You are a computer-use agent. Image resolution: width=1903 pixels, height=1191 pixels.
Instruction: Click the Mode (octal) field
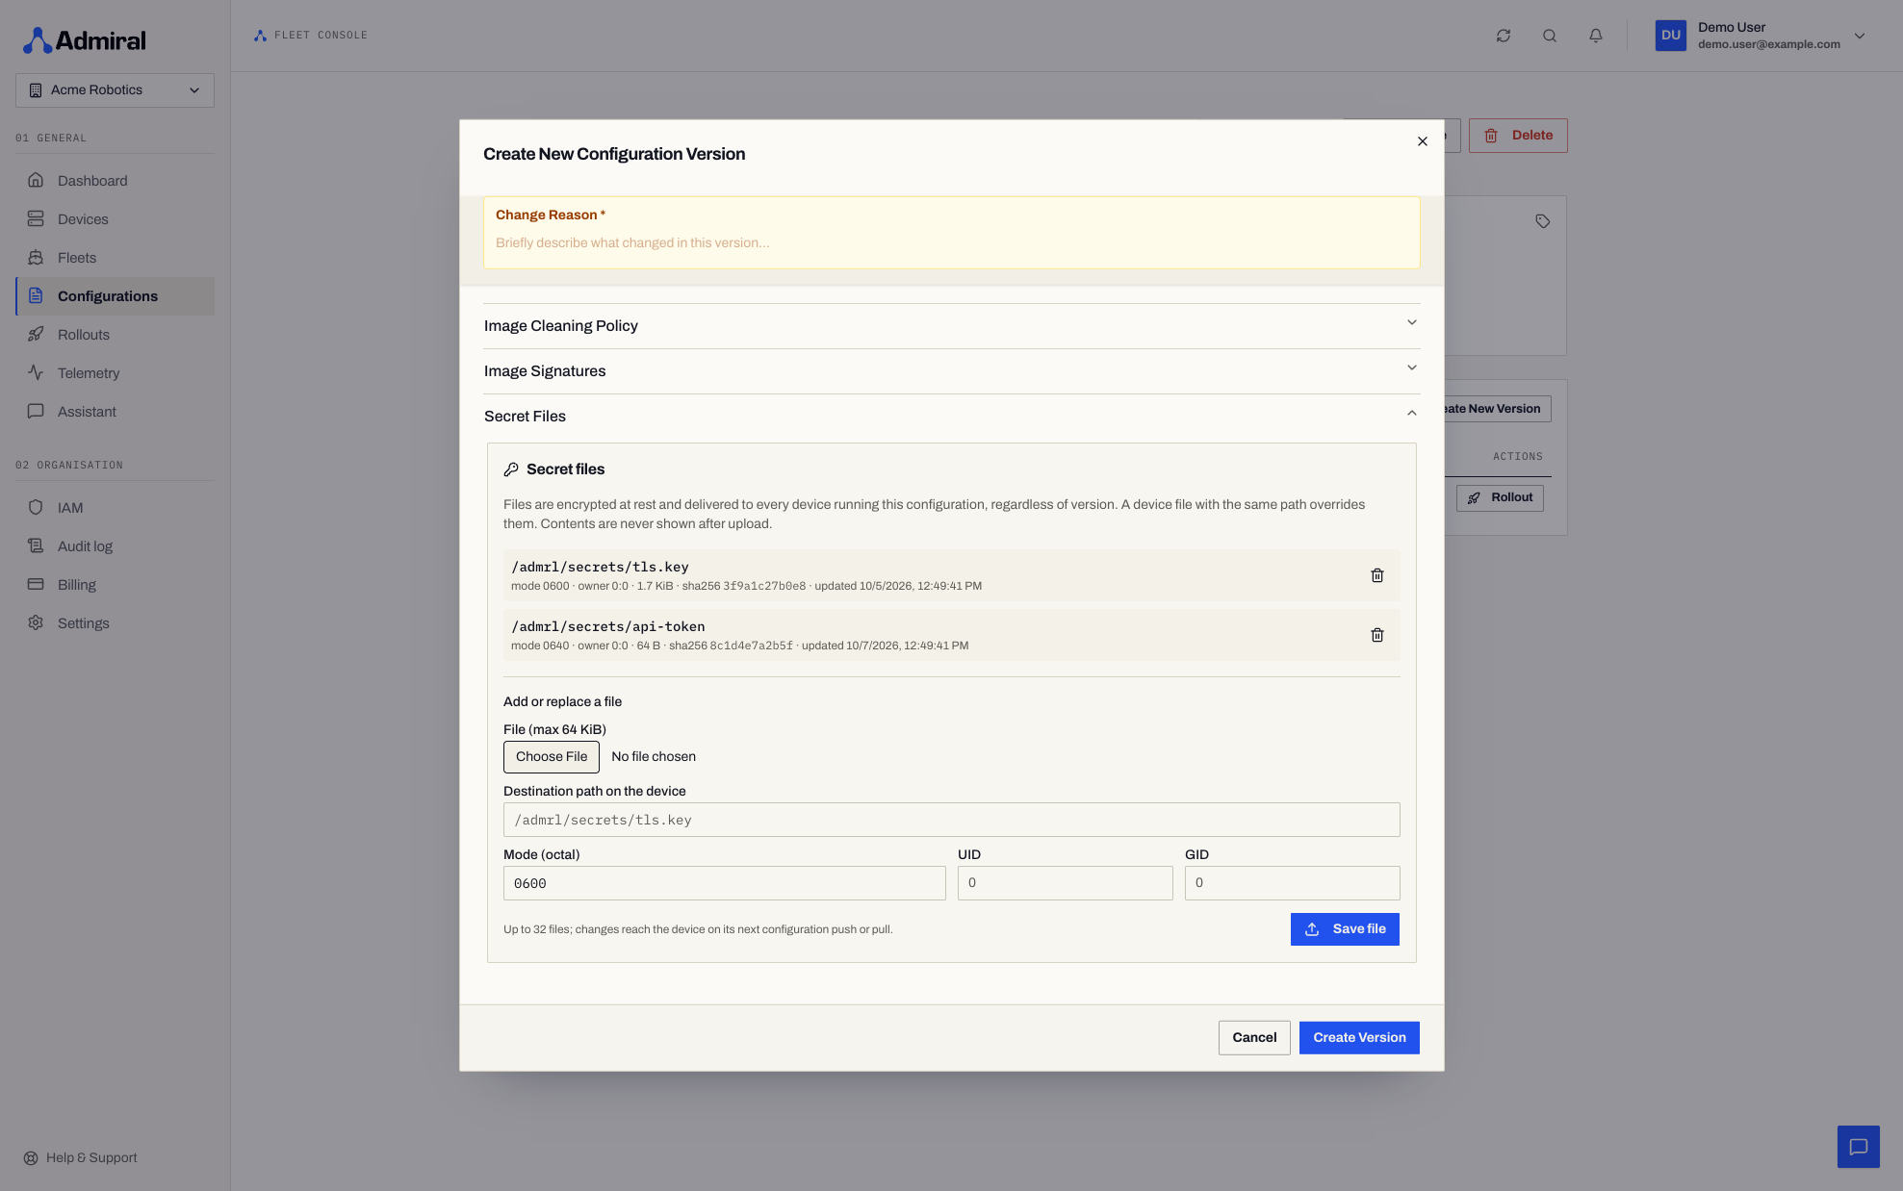724,883
